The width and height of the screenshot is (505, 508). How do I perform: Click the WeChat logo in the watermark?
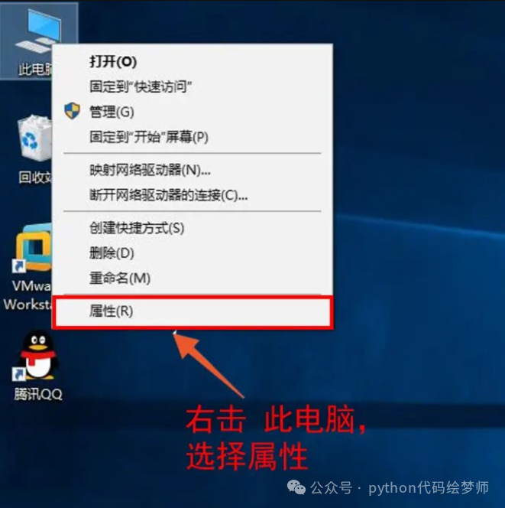click(296, 487)
